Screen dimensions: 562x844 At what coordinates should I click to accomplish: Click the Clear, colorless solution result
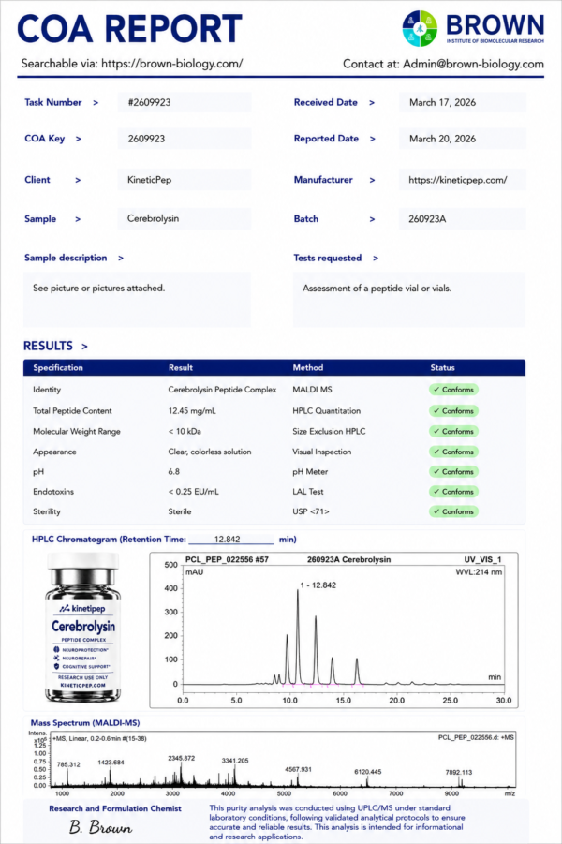210,452
